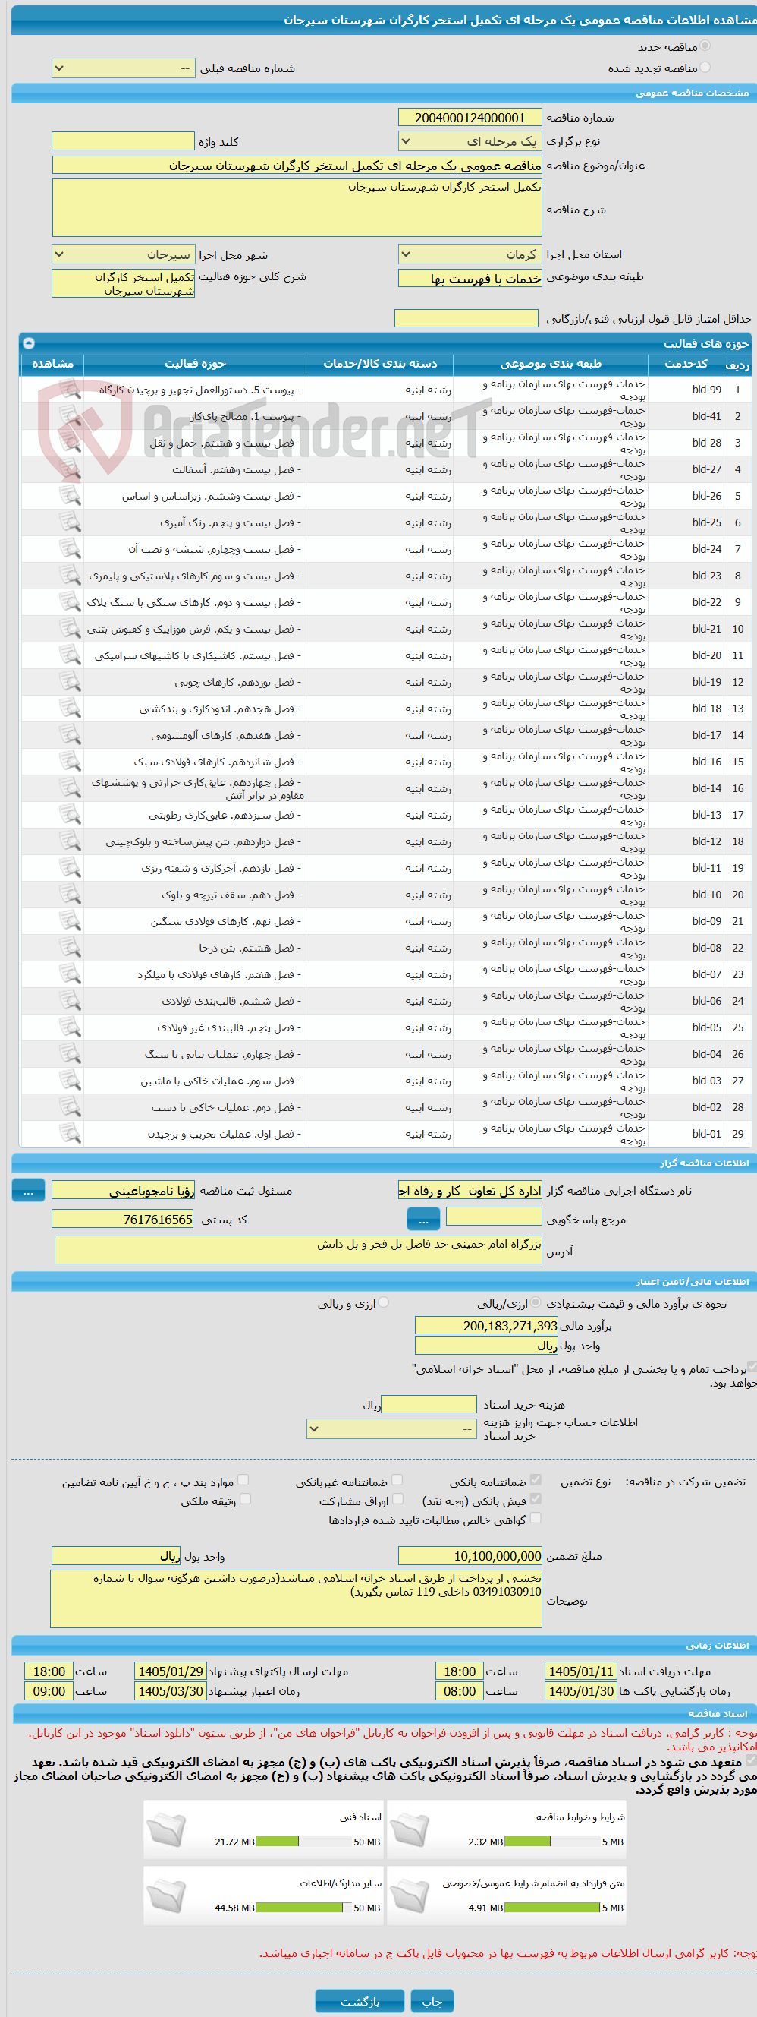The image size is (757, 2017).
Task: Toggle the اسناد خزانه اسلامی payment checkbox
Action: [x=752, y=1366]
